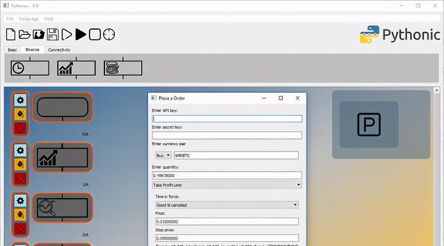This screenshot has height=246, width=444.
Task: Select the coin stack order element
Action: point(123,68)
